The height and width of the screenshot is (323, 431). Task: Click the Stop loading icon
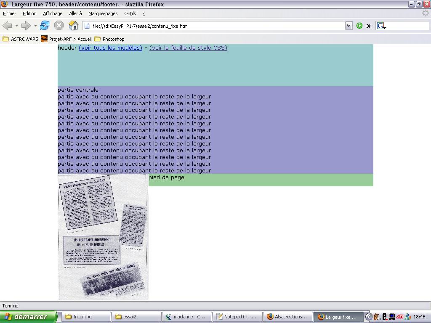point(59,26)
